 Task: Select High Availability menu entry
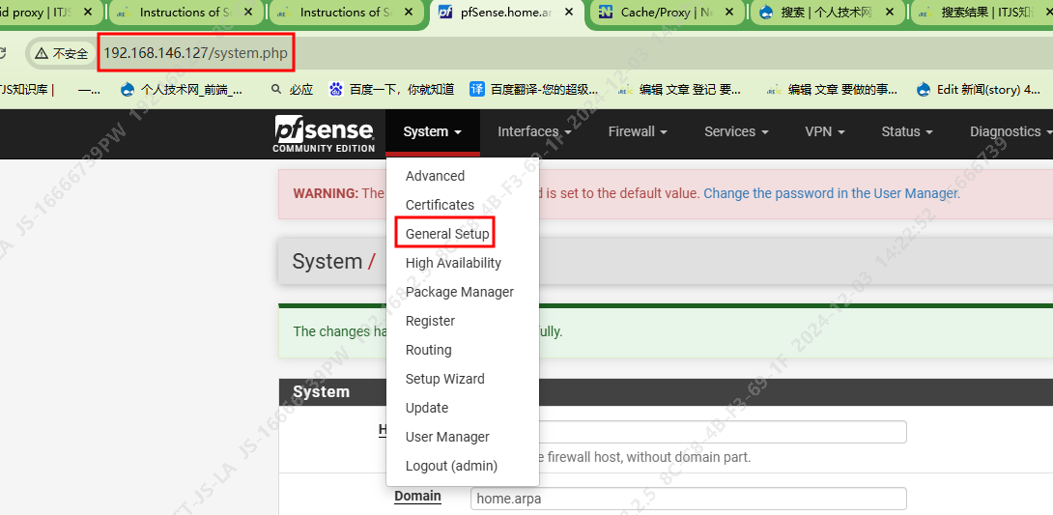(453, 263)
